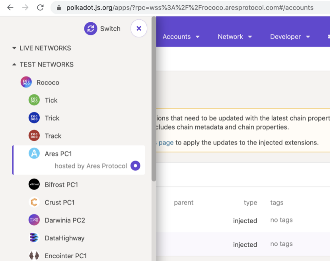
Task: Click the browser forward arrow
Action: [x=25, y=8]
